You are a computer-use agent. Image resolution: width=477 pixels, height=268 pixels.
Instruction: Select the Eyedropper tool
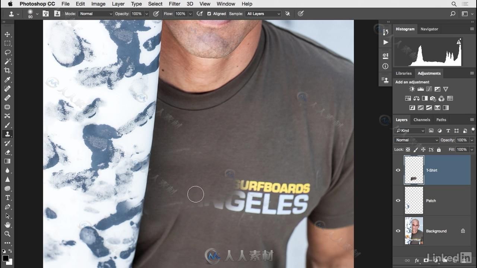click(7, 80)
